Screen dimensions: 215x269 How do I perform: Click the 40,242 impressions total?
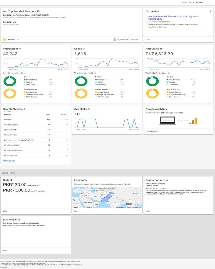coord(10,54)
